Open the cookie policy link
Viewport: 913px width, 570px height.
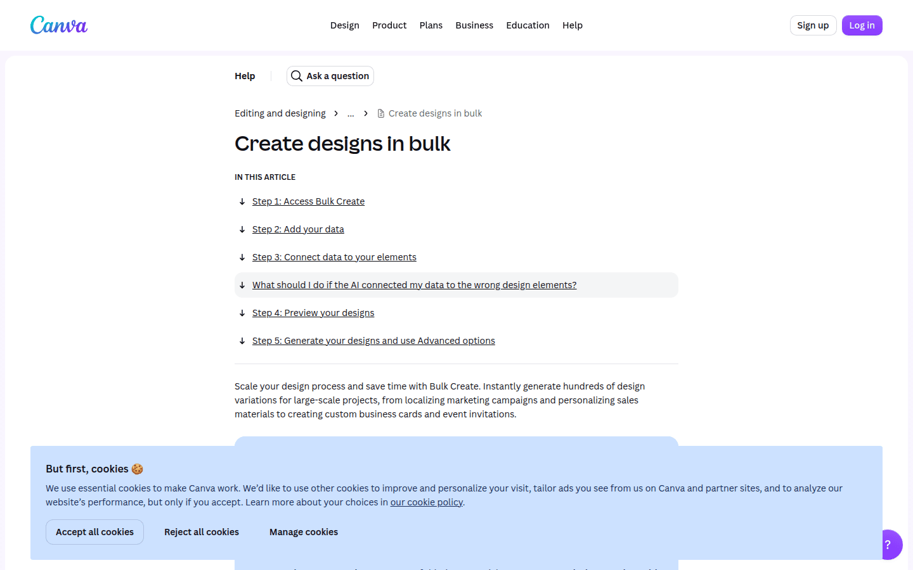[427, 502]
